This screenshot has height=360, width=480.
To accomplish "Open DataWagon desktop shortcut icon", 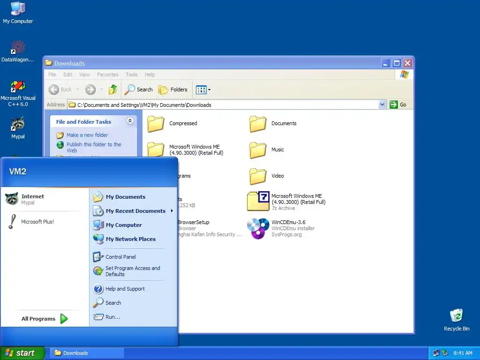I will (x=18, y=52).
